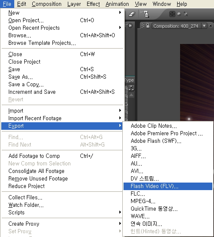Select the 3G... export option
The image size is (214, 237).
pos(168,148)
